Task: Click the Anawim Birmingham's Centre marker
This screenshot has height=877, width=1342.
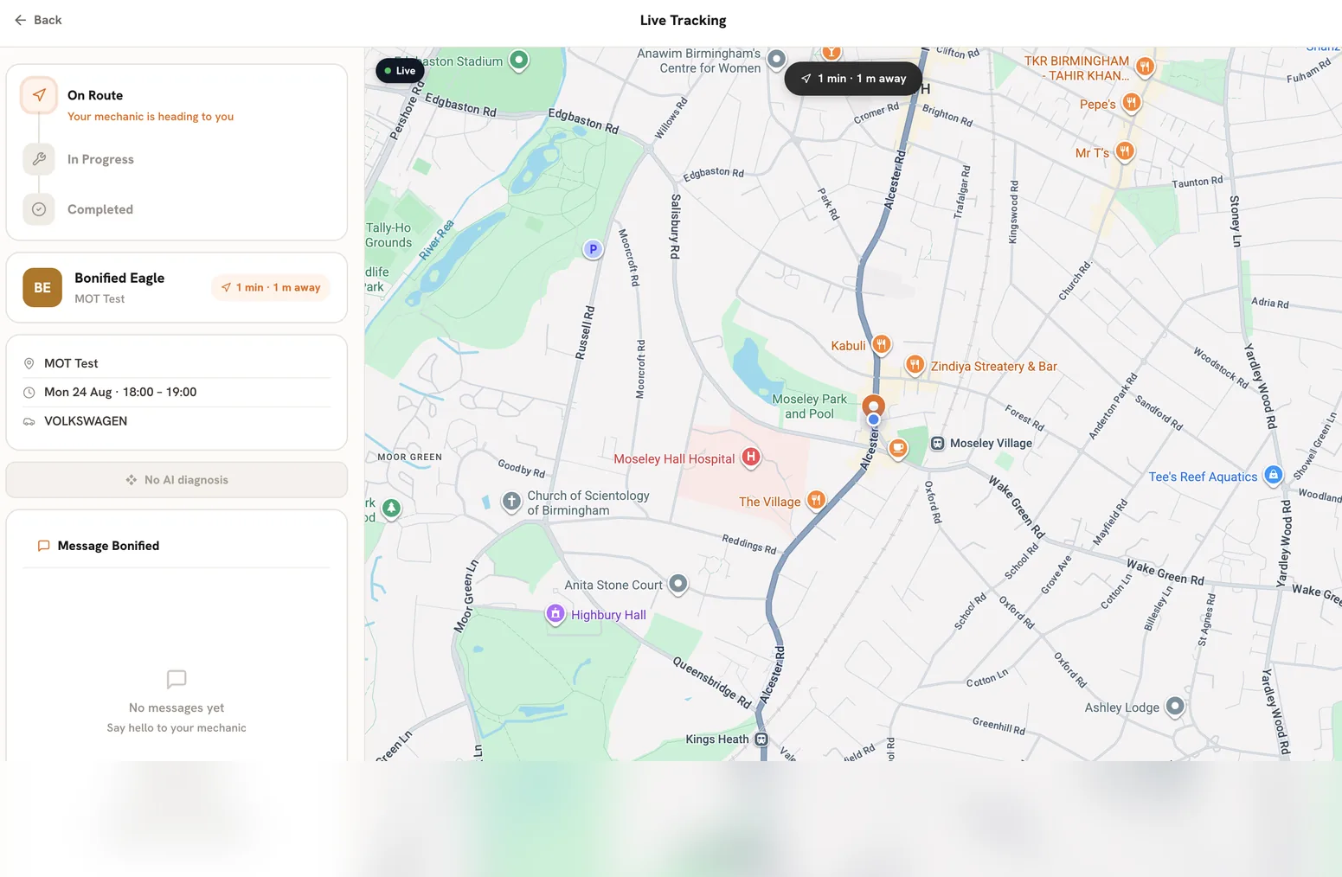Action: [777, 59]
